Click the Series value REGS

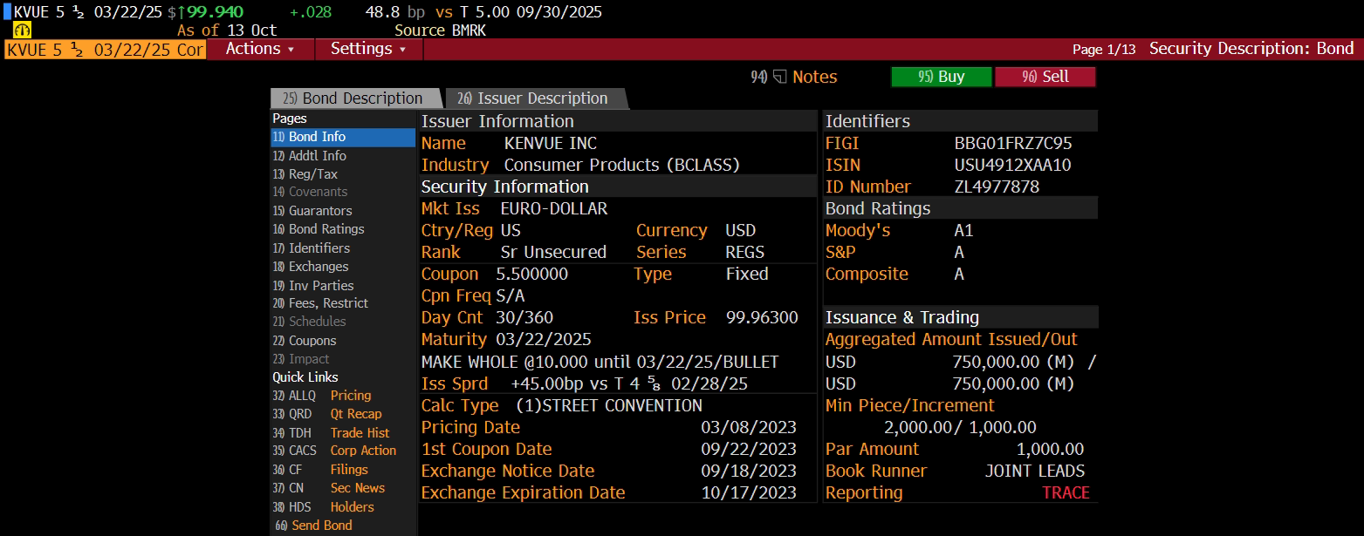[745, 252]
